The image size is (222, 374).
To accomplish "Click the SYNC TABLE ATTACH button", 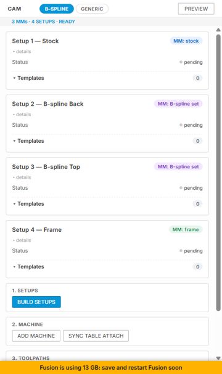I will [x=96, y=336].
